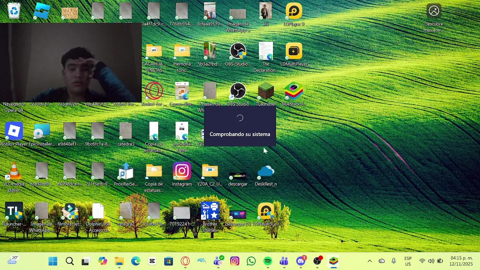The height and width of the screenshot is (270, 480).
Task: Click the microphone tray icon
Action: coord(393,261)
